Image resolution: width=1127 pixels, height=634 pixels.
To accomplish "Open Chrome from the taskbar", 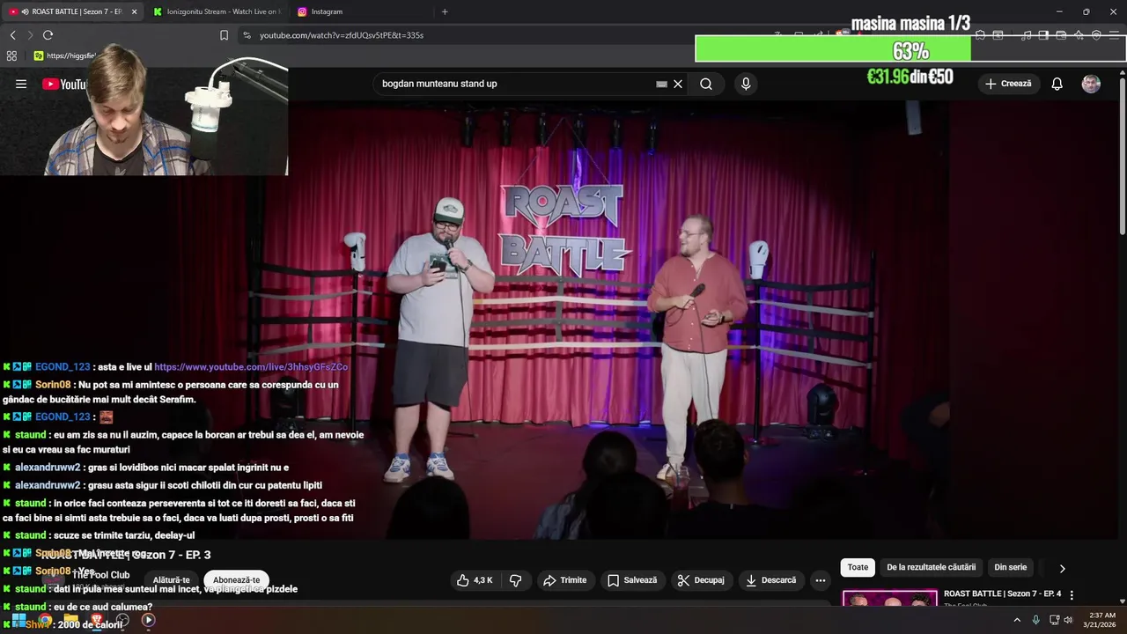I will click(x=45, y=620).
